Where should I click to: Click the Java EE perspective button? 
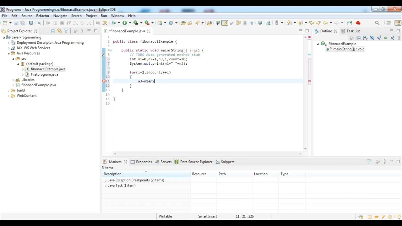point(398,23)
